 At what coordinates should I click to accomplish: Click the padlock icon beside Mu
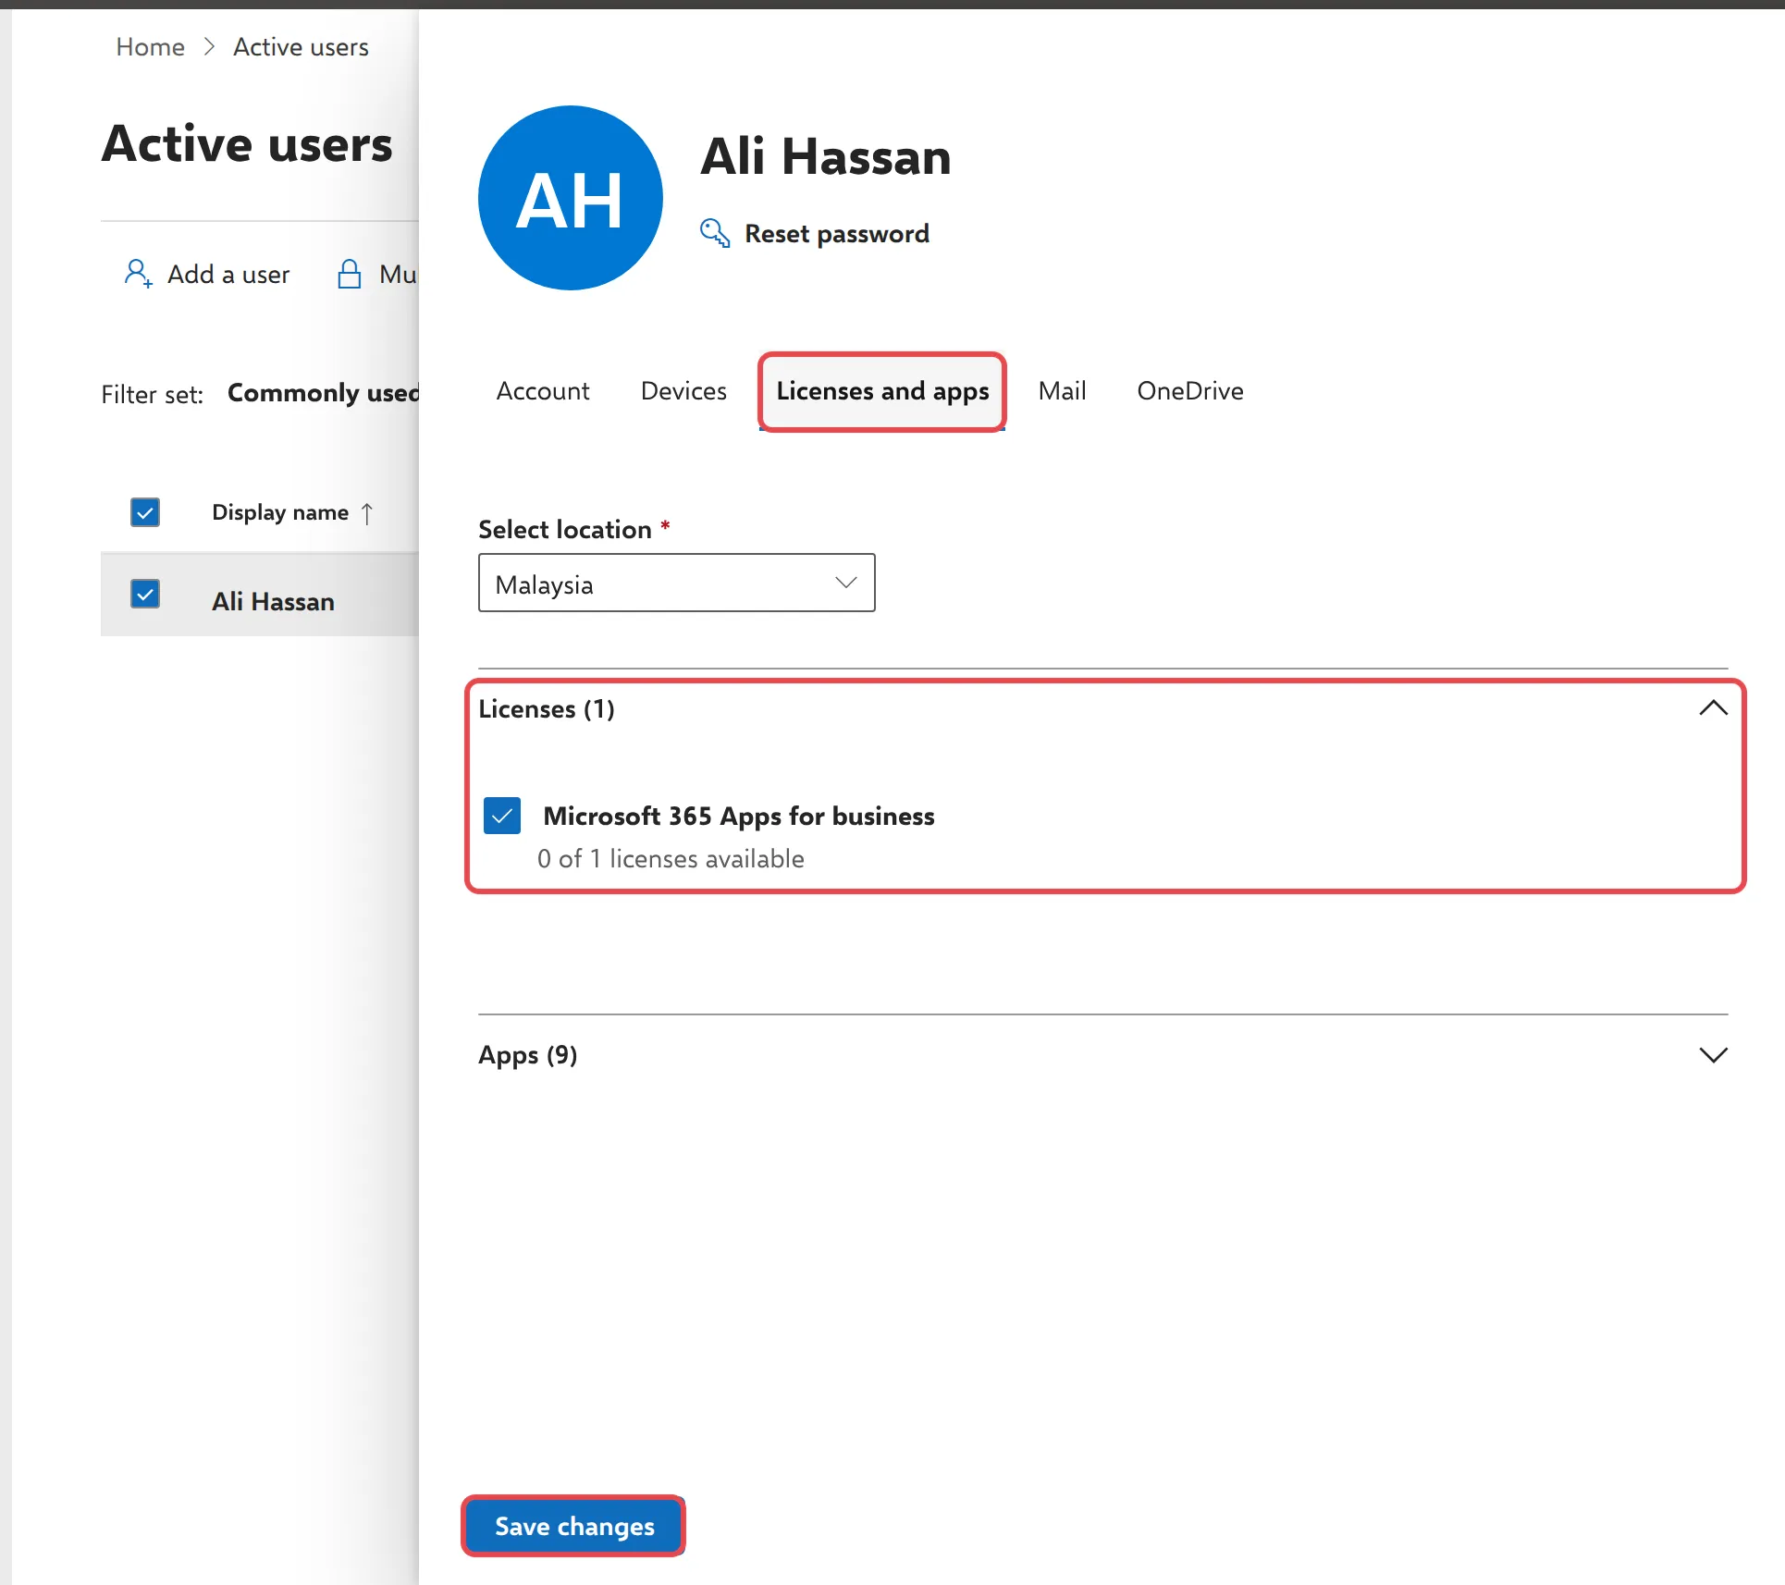coord(349,274)
